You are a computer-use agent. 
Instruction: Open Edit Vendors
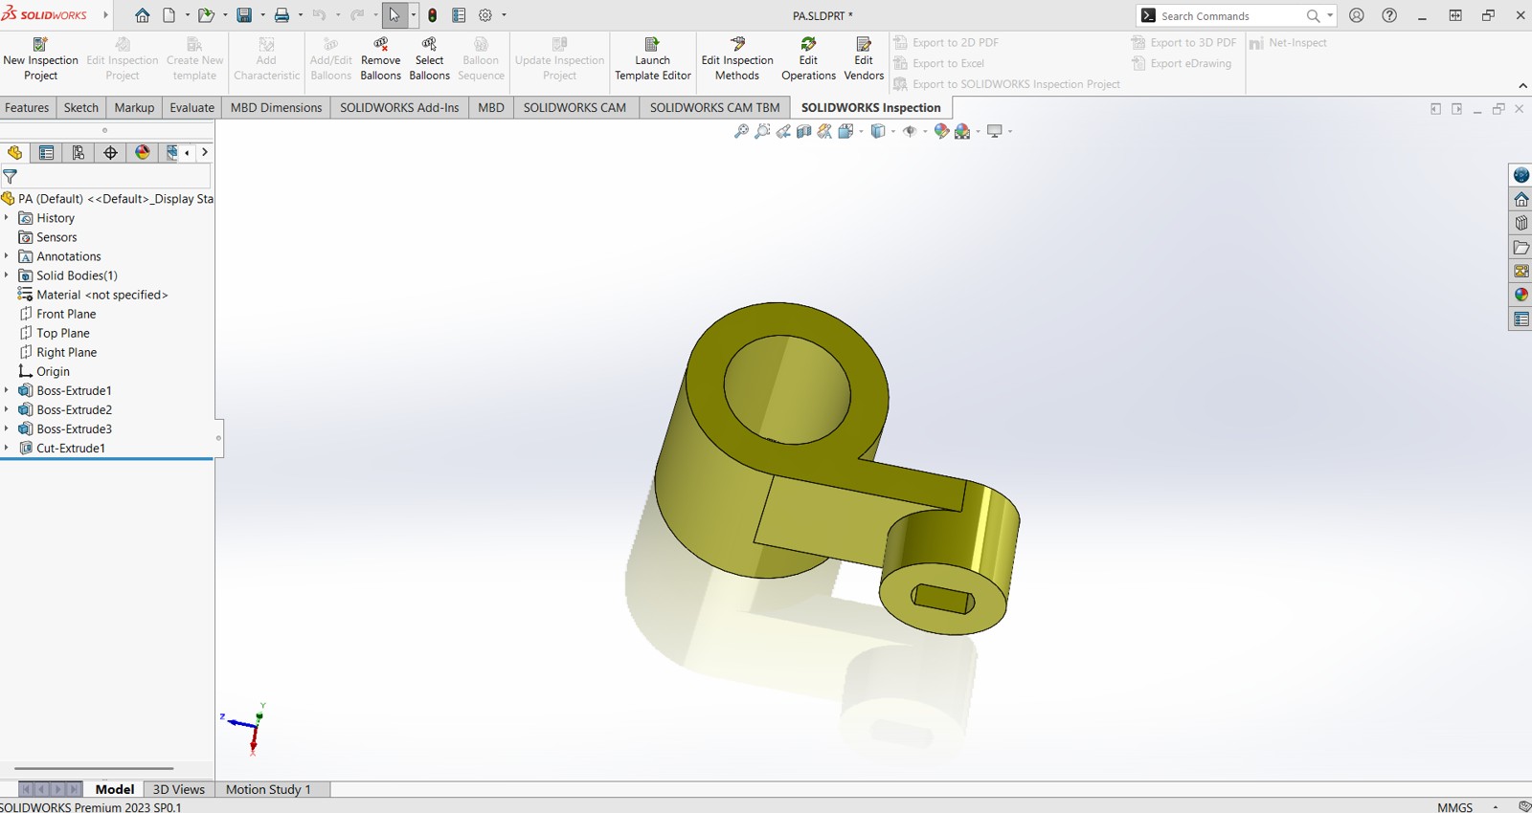[864, 59]
